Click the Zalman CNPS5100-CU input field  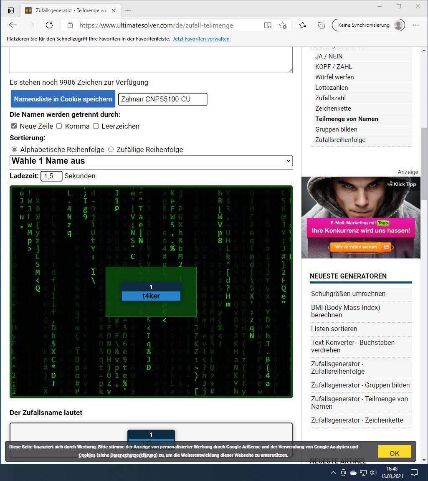click(162, 99)
